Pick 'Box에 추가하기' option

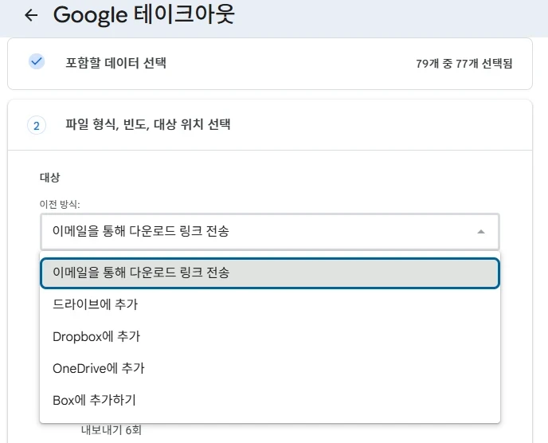(x=100, y=400)
